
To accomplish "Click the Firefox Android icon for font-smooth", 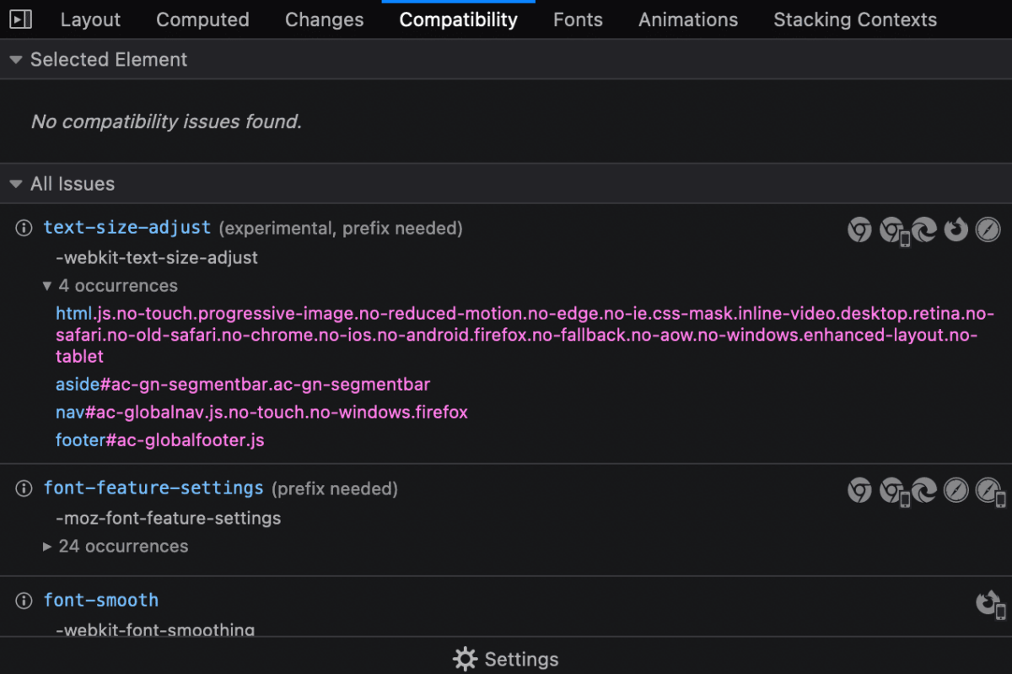I will pos(988,602).
